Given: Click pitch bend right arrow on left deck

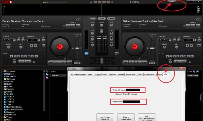Looking at the screenshot, I should 79,63.
